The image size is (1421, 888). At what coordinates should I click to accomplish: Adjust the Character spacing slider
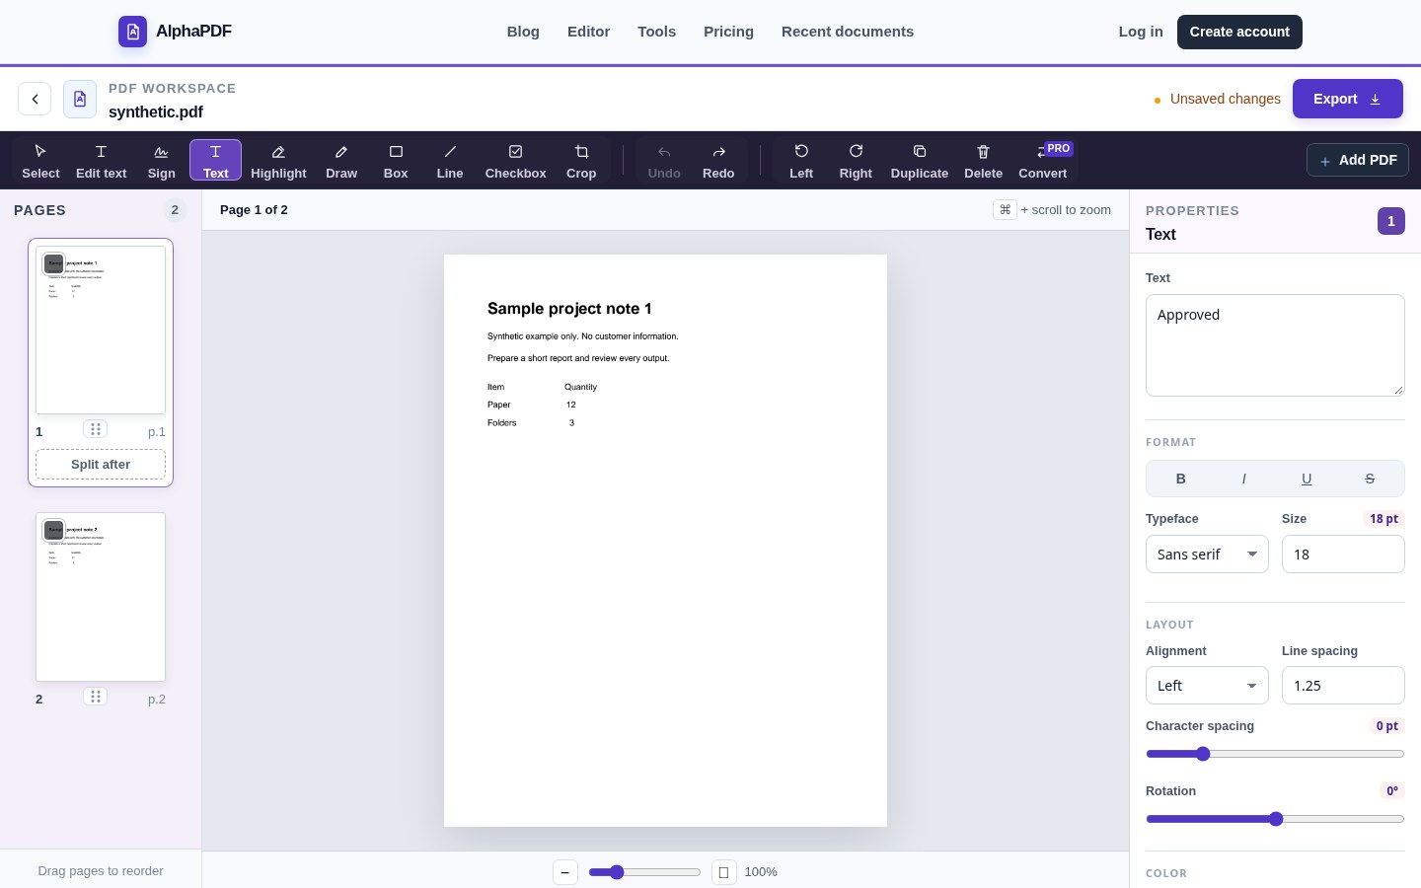click(1275, 754)
